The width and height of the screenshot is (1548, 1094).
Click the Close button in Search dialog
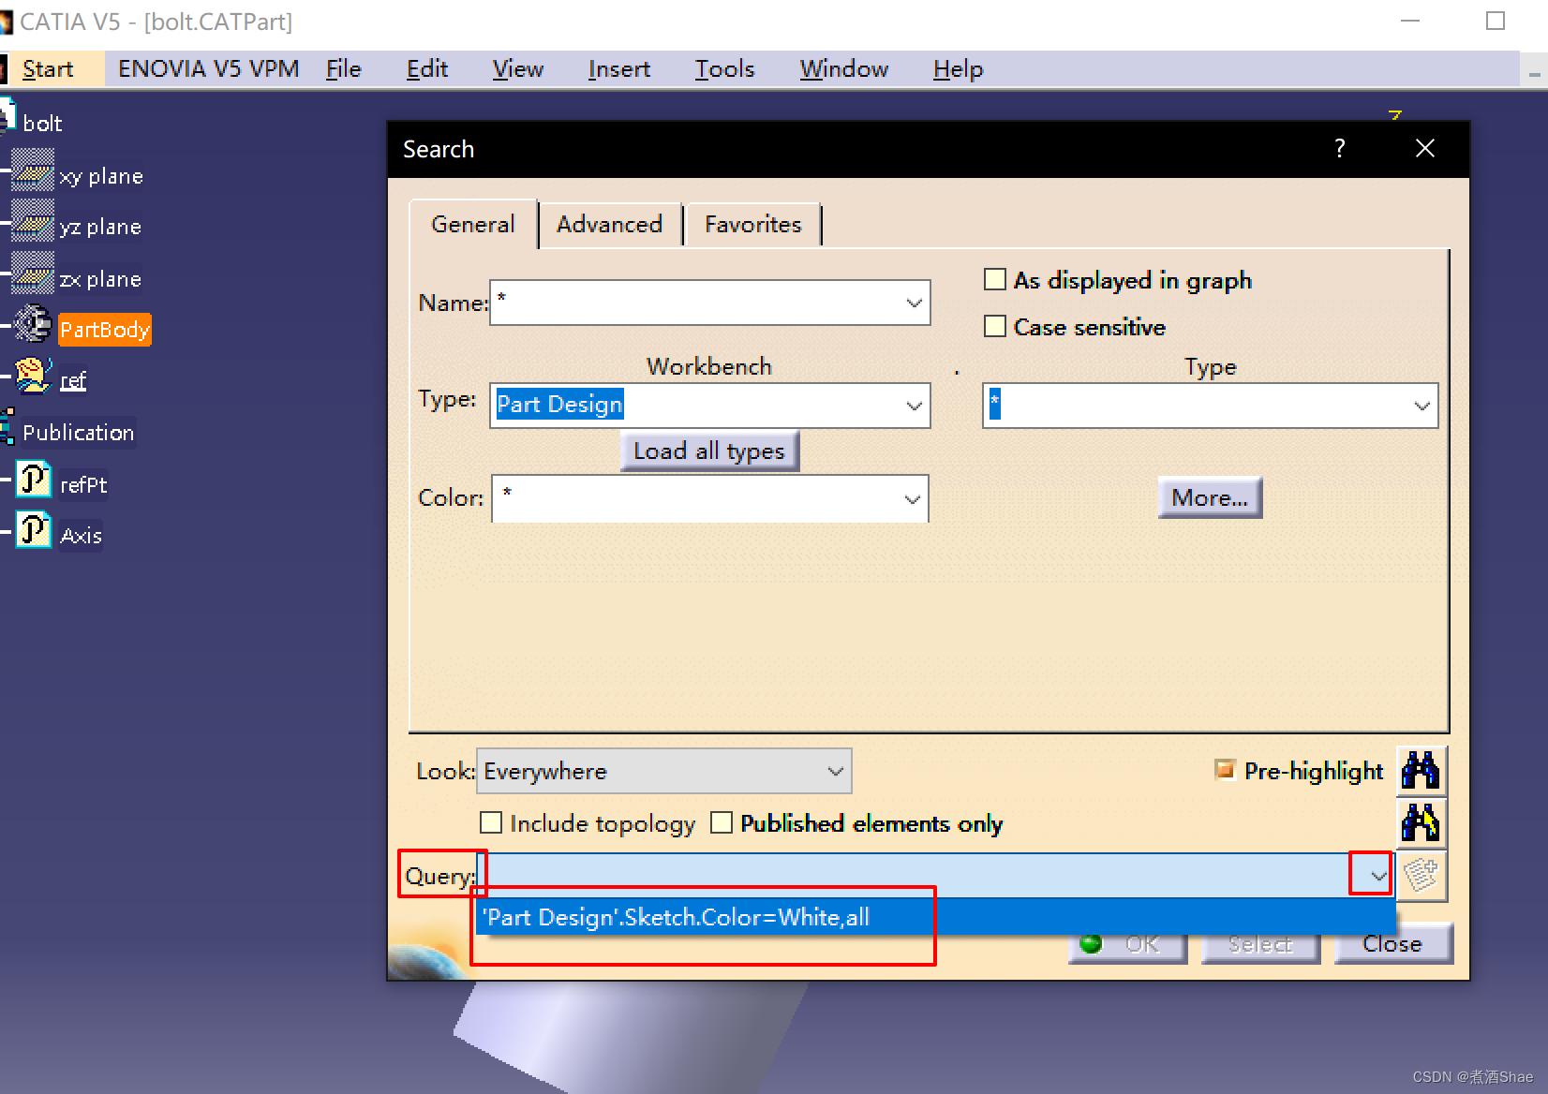[1392, 944]
